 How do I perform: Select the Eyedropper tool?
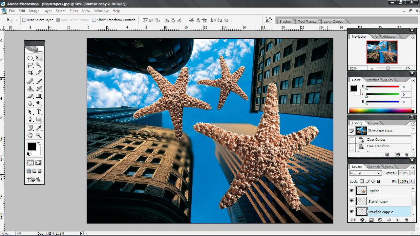click(39, 128)
